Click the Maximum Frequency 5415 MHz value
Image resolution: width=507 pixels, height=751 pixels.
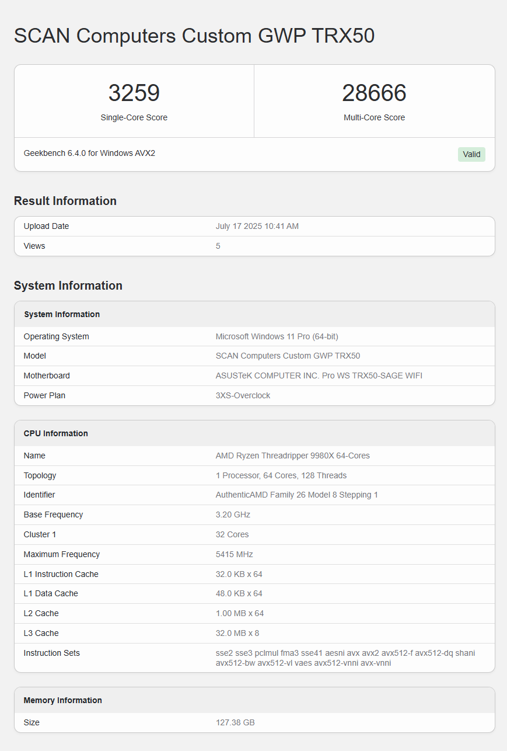click(x=235, y=554)
